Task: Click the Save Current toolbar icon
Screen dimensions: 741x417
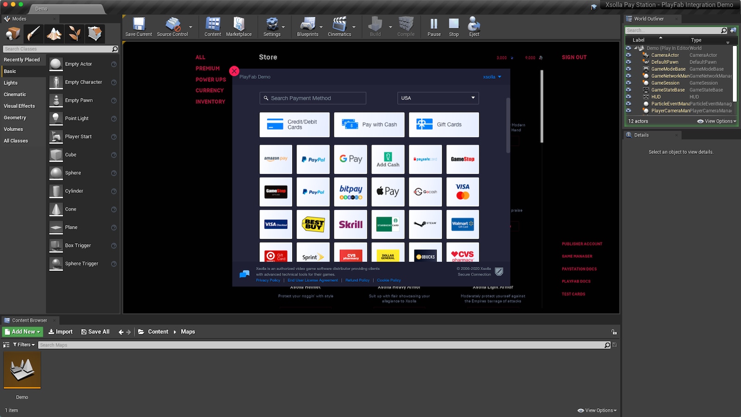Action: 138,27
